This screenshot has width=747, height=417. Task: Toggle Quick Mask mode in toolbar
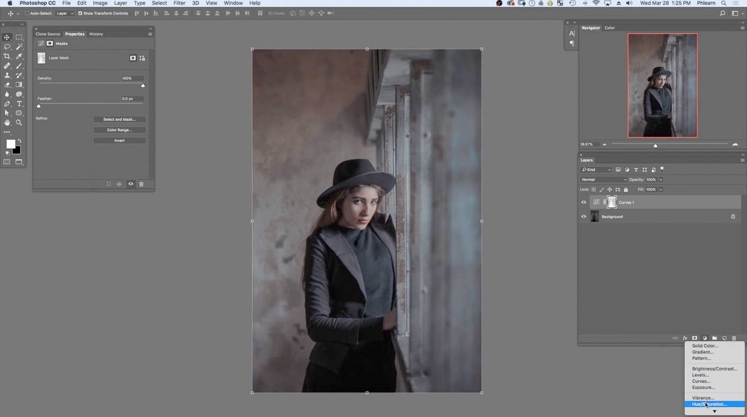7,162
